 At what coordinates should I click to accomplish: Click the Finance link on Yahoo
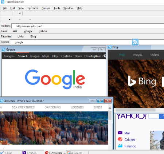pos(130,146)
